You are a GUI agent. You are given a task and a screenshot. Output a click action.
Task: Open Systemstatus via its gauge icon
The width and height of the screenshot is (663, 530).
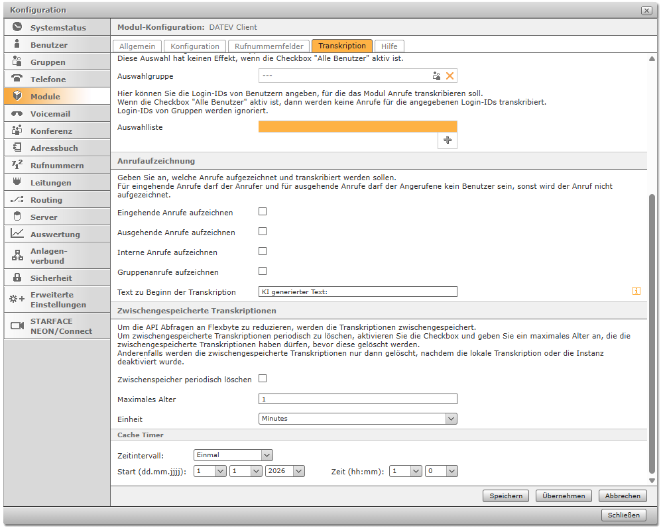pos(17,26)
